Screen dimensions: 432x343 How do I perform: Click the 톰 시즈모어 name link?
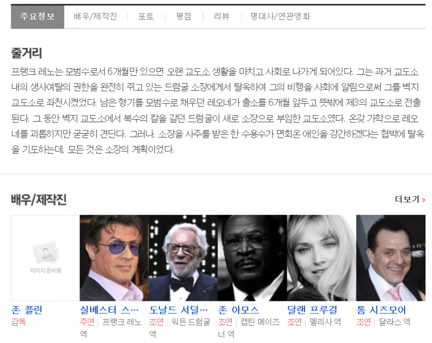[381, 310]
